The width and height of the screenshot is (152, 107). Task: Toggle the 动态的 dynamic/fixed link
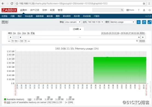coord(142,41)
